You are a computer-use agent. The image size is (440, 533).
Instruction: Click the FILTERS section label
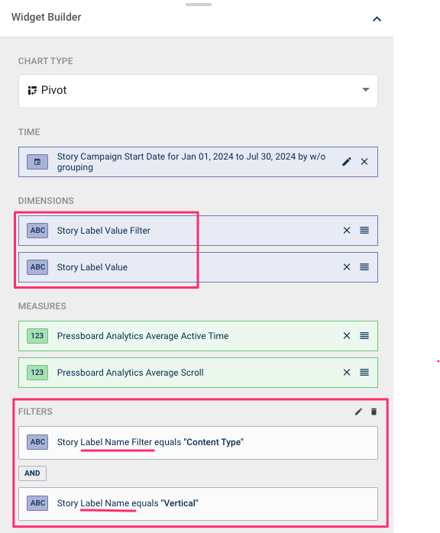[x=35, y=412]
